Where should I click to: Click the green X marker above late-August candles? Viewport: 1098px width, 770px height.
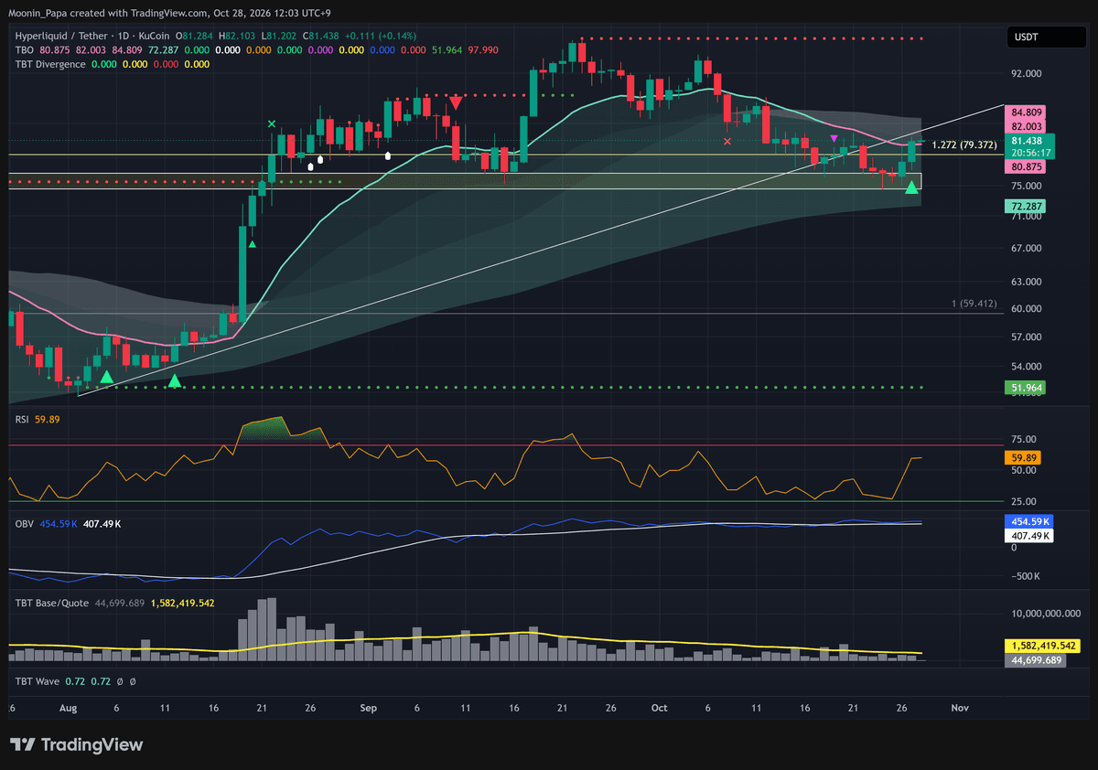coord(271,123)
